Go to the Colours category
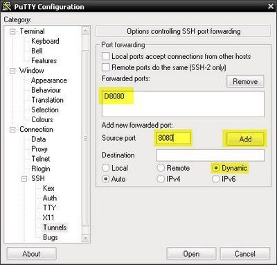Viewport: 277px width, 265px height. [42, 119]
